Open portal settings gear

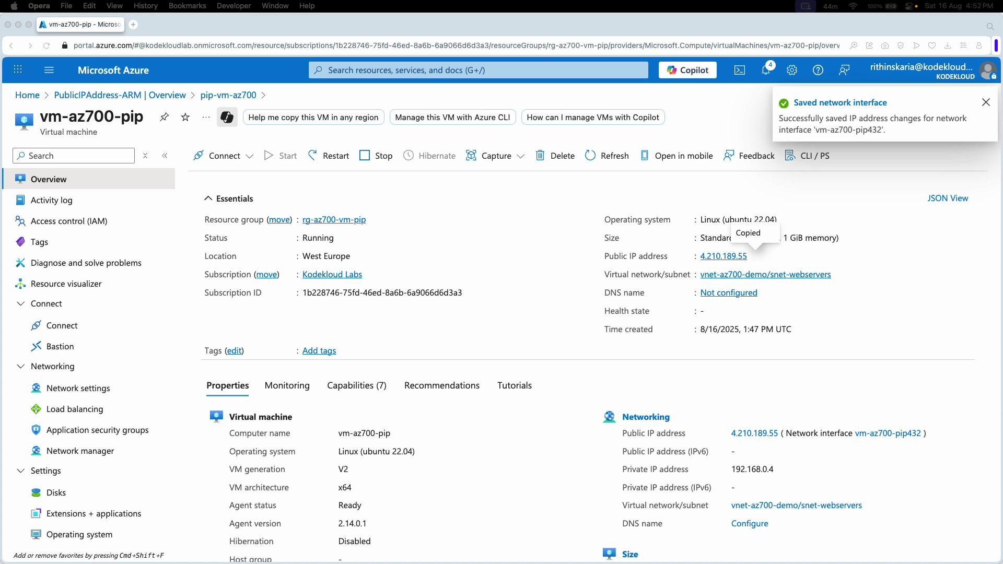tap(792, 70)
